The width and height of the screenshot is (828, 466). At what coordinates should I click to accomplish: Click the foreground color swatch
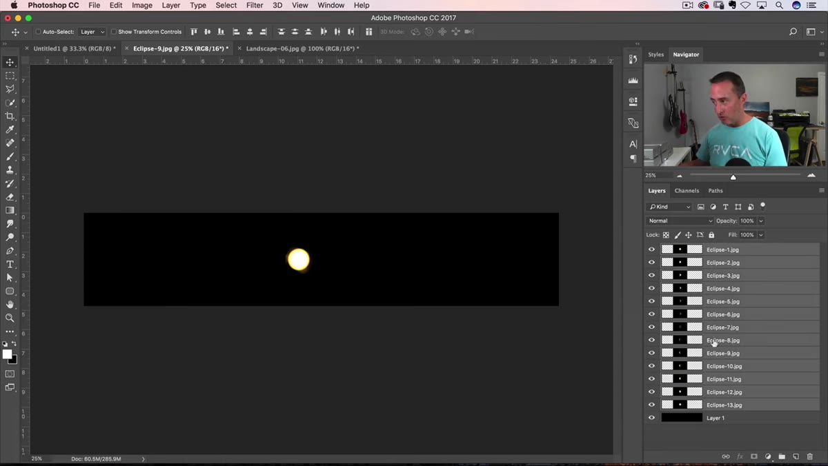click(x=7, y=354)
